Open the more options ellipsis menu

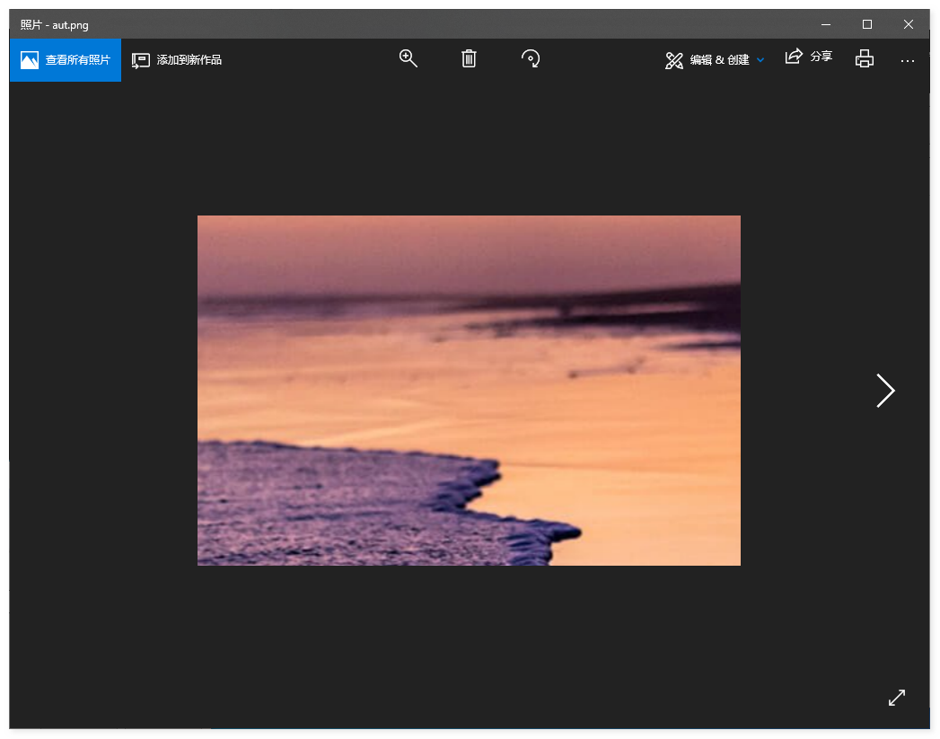(908, 60)
